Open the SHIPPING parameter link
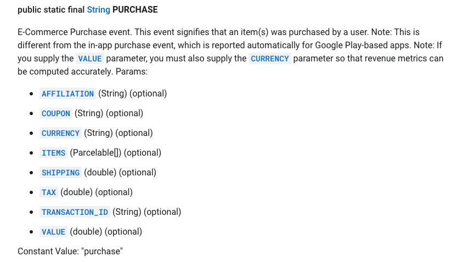457x262 pixels. [x=60, y=173]
